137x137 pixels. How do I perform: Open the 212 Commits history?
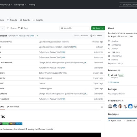pyautogui.click(x=96, y=36)
